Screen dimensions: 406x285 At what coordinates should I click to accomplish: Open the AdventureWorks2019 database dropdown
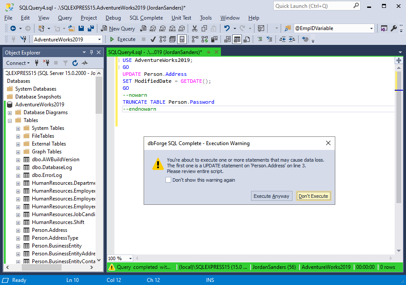tap(100, 40)
